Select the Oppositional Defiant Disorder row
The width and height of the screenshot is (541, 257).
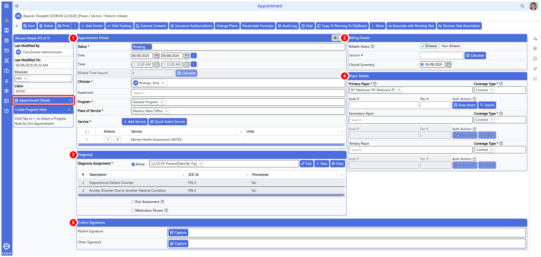[212, 183]
